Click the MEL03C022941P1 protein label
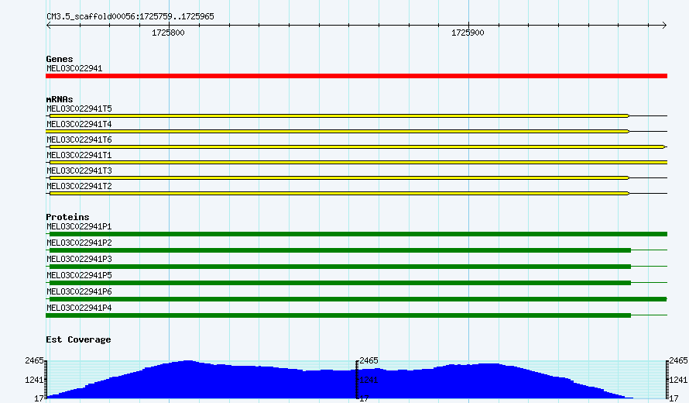The height and width of the screenshot is (403, 689). (x=79, y=226)
